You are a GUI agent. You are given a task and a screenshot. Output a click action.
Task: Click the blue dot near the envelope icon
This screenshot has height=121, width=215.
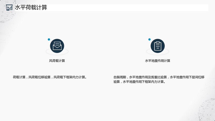pyautogui.click(x=49, y=39)
